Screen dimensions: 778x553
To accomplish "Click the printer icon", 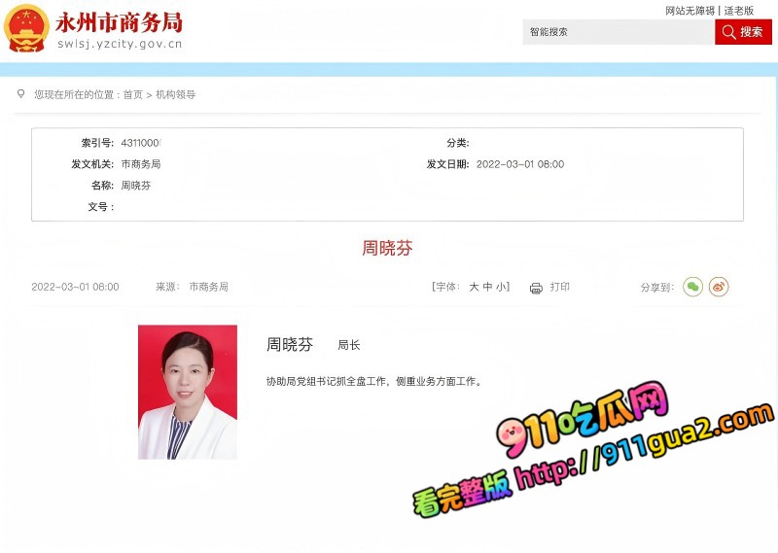I will [536, 288].
